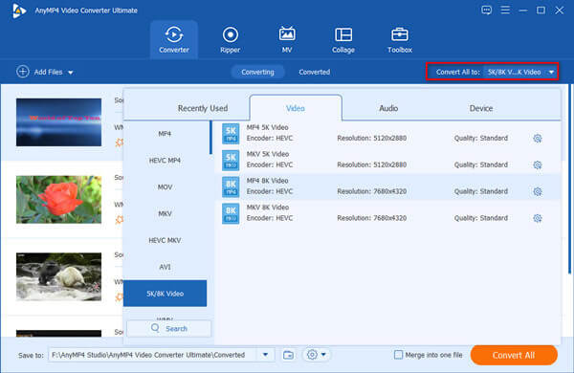The image size is (574, 373).
Task: Open the output folder icon
Action: pyautogui.click(x=289, y=355)
